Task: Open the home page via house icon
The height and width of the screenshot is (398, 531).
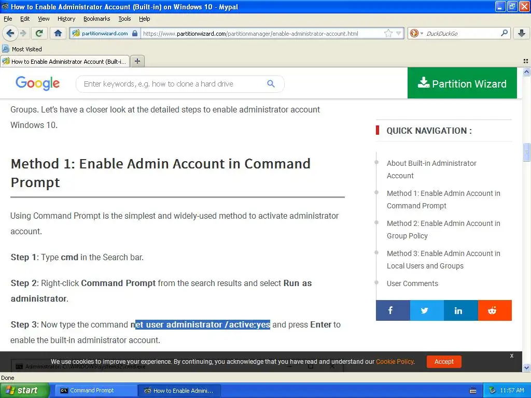Action: pos(58,33)
